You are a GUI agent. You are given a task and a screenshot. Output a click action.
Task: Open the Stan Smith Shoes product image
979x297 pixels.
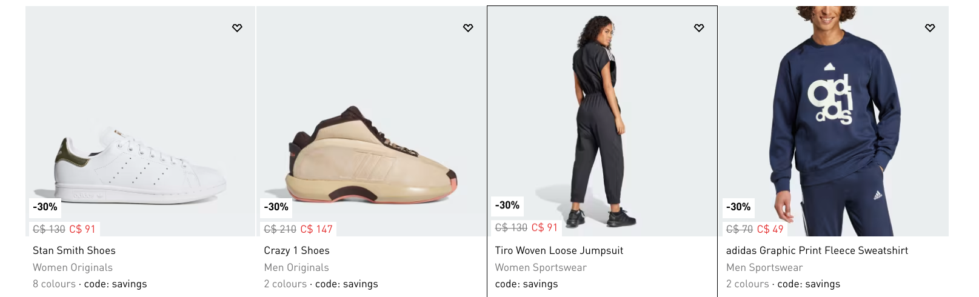click(x=140, y=121)
